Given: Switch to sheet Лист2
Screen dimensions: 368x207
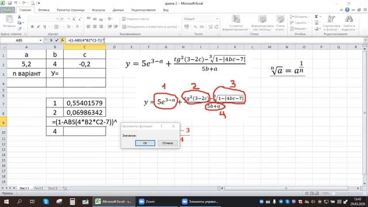Looking at the screenshot, I should tap(39, 188).
